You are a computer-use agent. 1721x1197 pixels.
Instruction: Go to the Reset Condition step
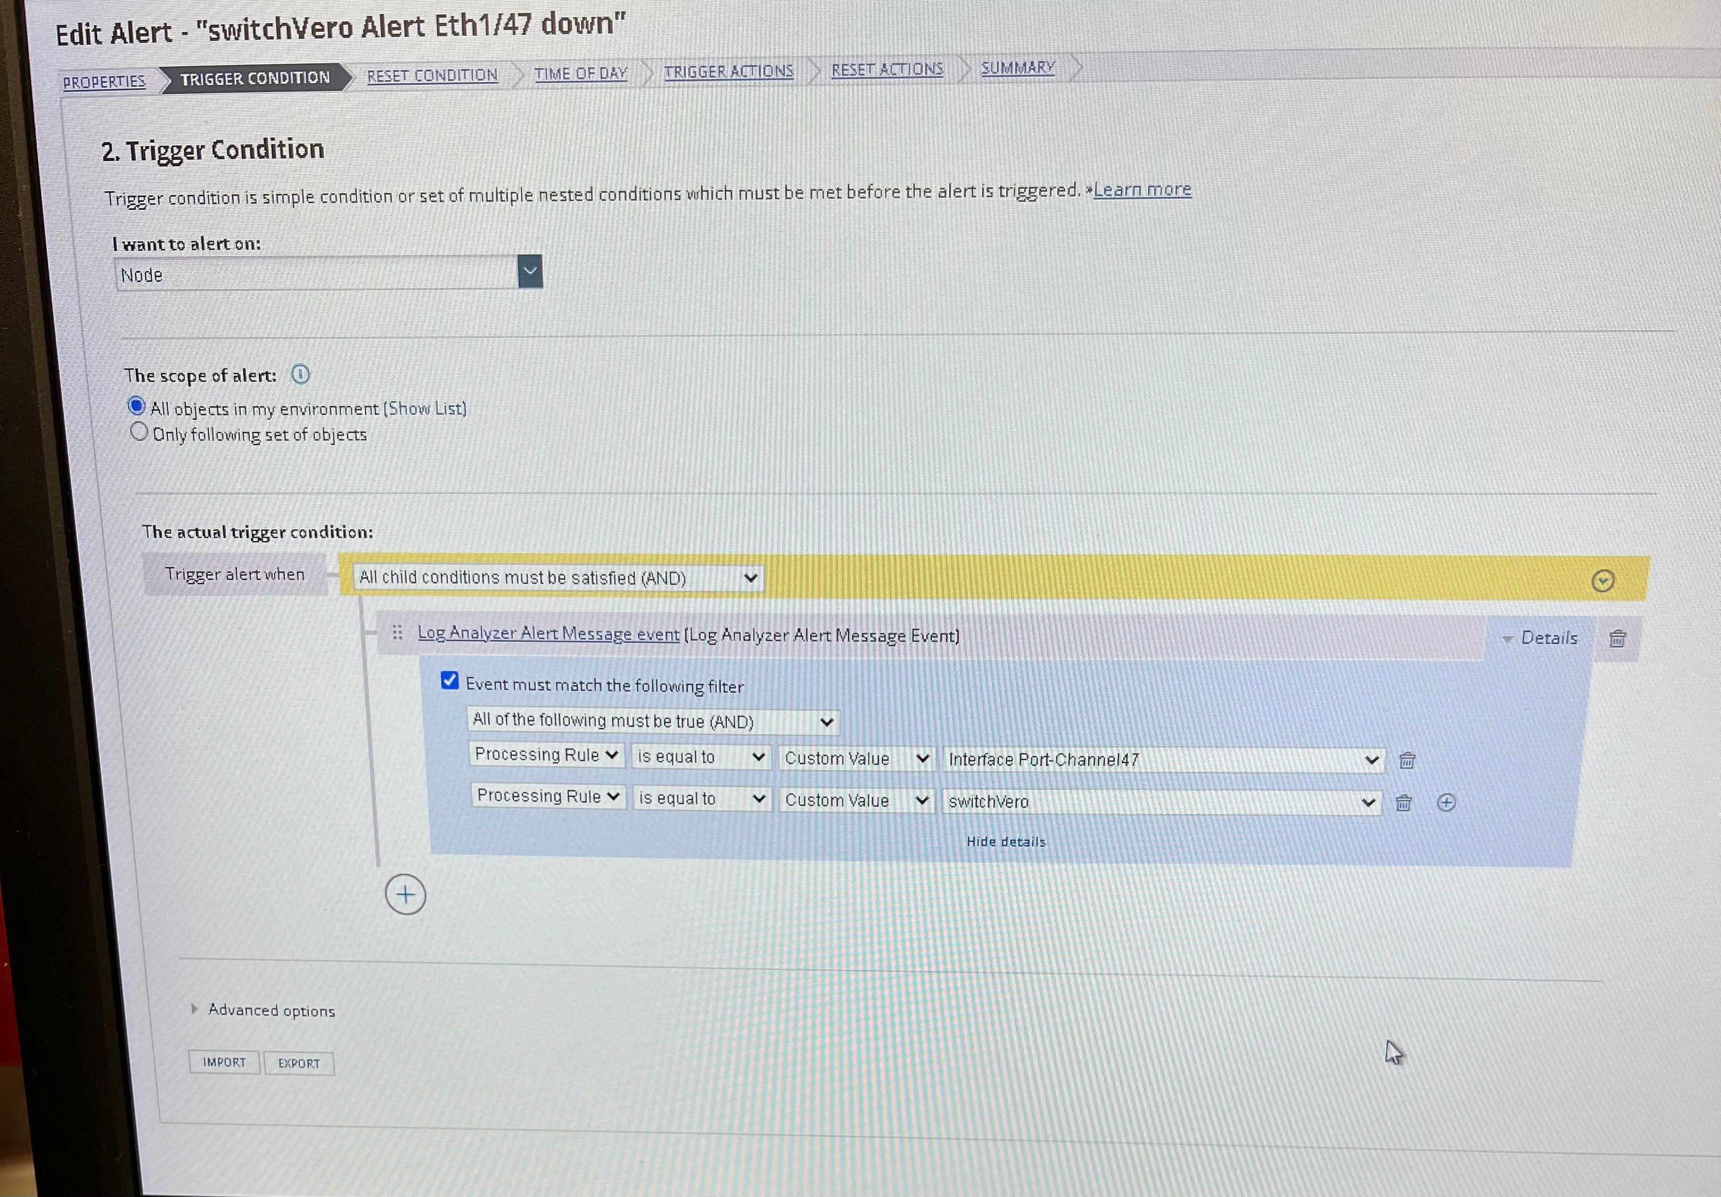[x=432, y=76]
